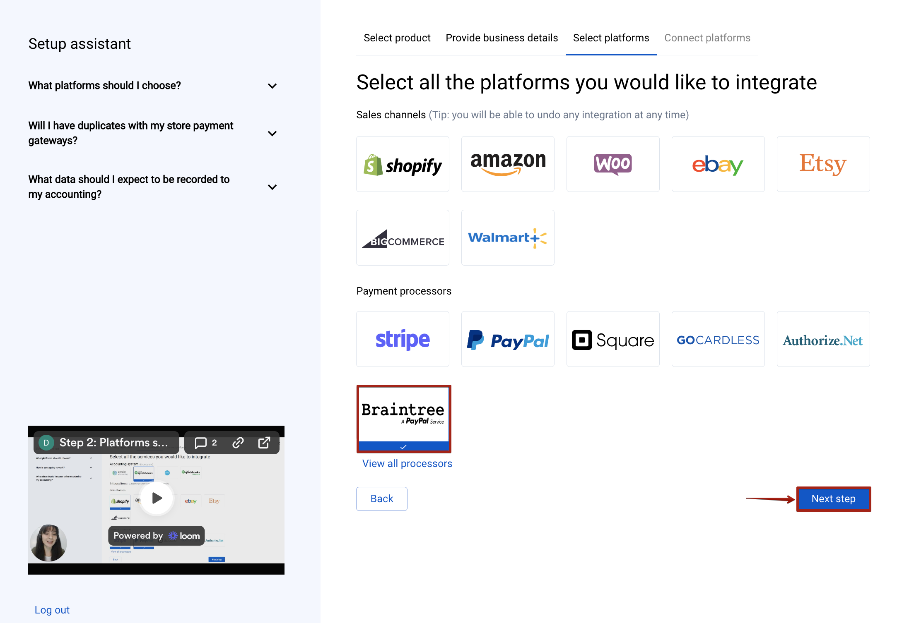
Task: Select the Amazon sales channel
Action: (507, 164)
